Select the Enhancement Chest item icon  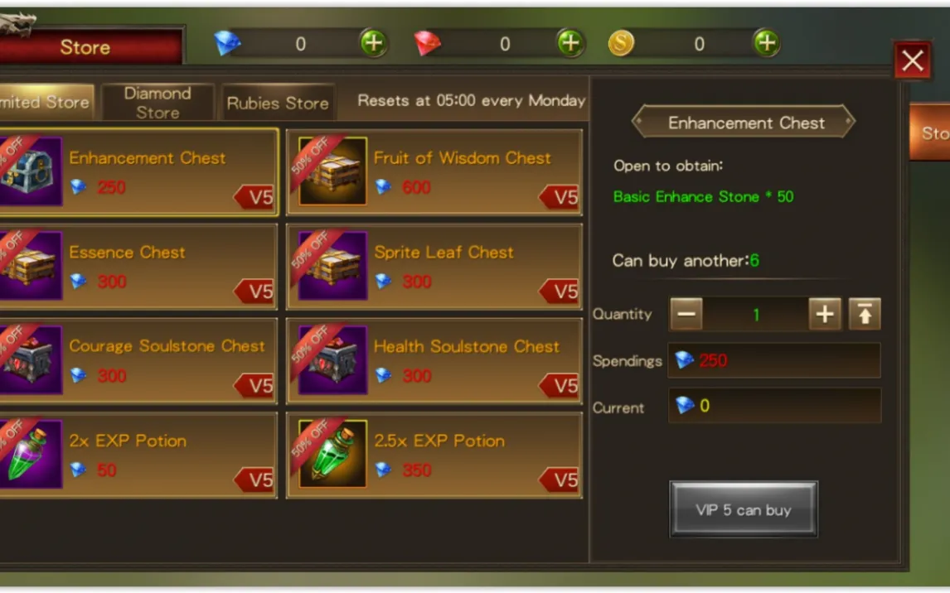[29, 171]
